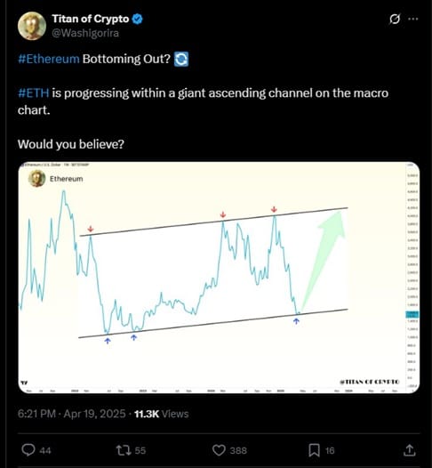Click the blue verified badge
432x468 pixels.
(x=138, y=19)
